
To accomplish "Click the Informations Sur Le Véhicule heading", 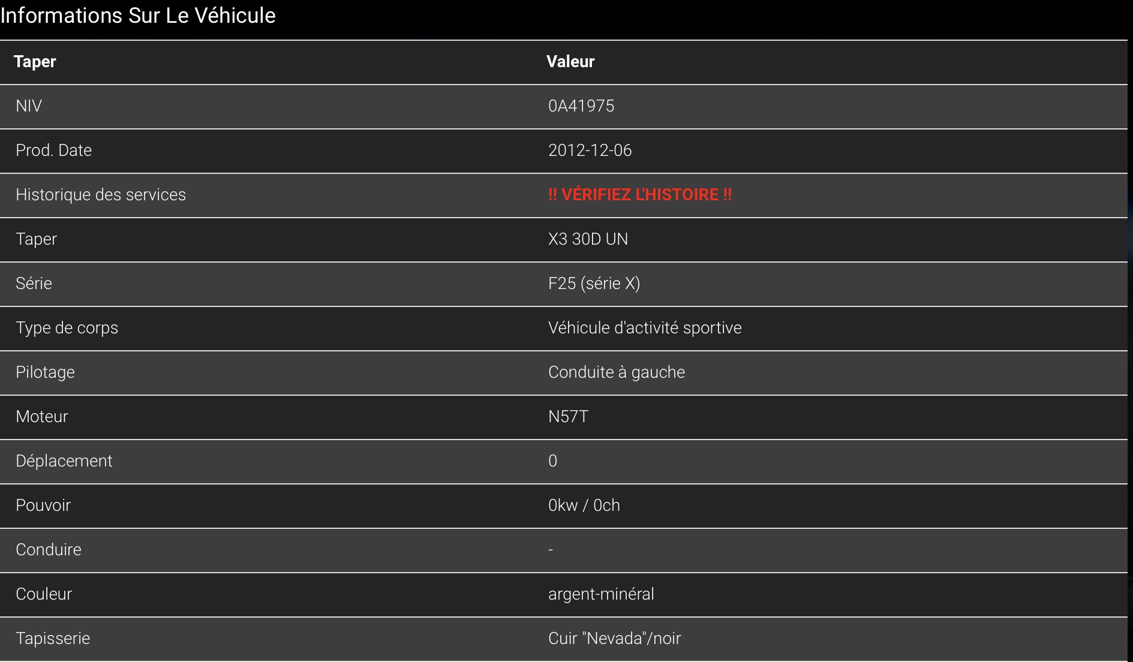I will 138,16.
